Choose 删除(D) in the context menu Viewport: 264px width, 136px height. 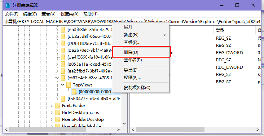tap(141, 52)
